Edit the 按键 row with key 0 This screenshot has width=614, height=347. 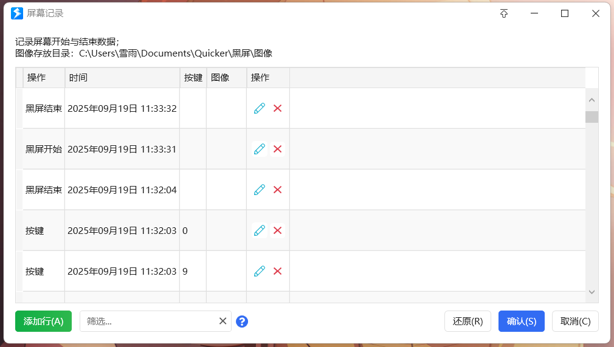(x=260, y=230)
